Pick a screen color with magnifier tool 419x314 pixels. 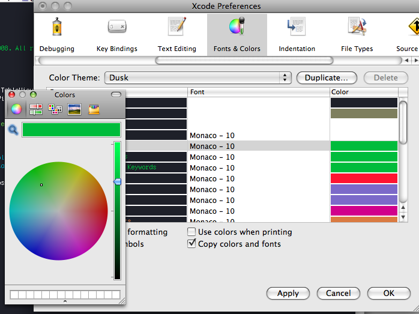pos(13,130)
